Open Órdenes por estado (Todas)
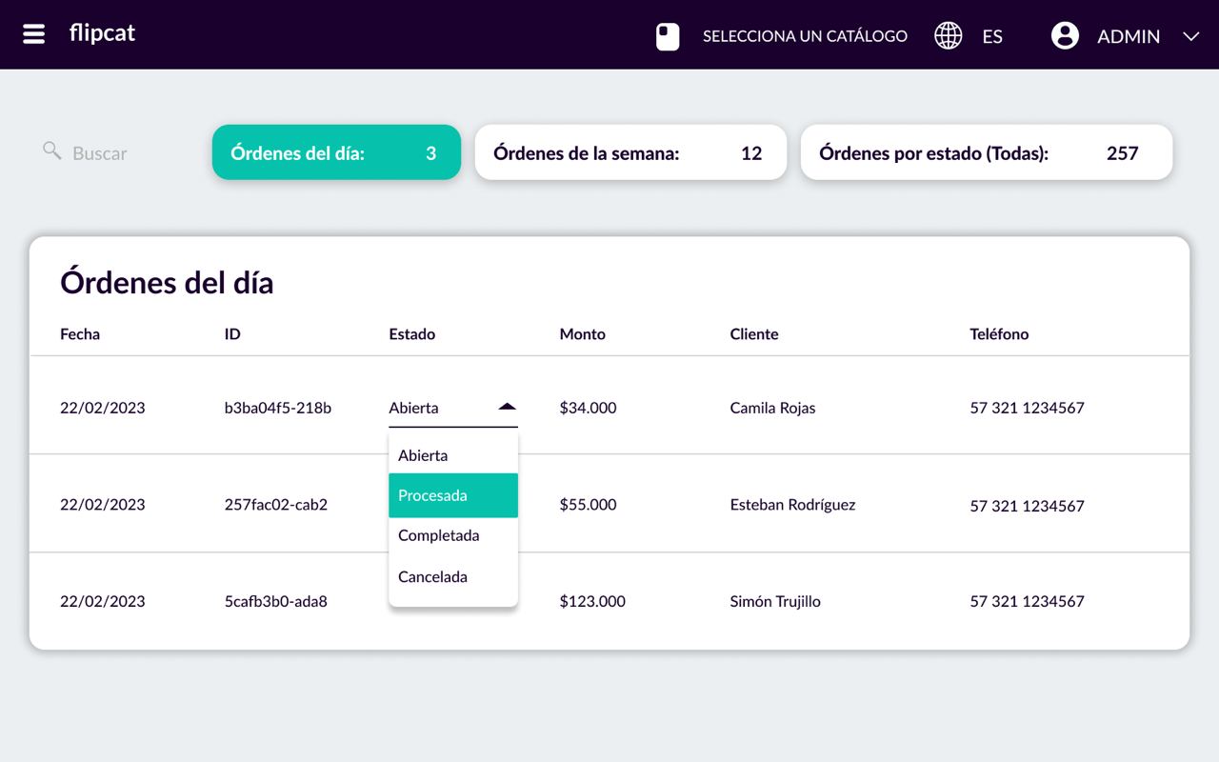 point(987,152)
